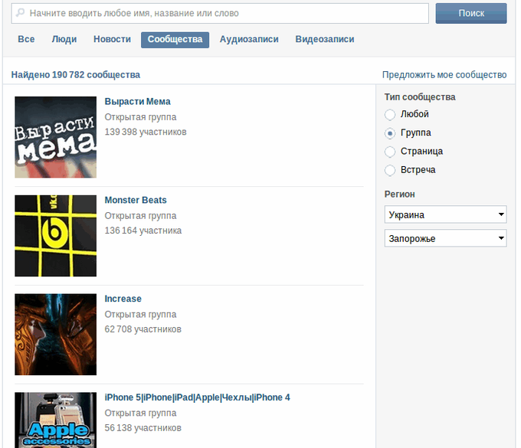
Task: Click the 'Тип сообщества' heading
Action: pyautogui.click(x=420, y=97)
